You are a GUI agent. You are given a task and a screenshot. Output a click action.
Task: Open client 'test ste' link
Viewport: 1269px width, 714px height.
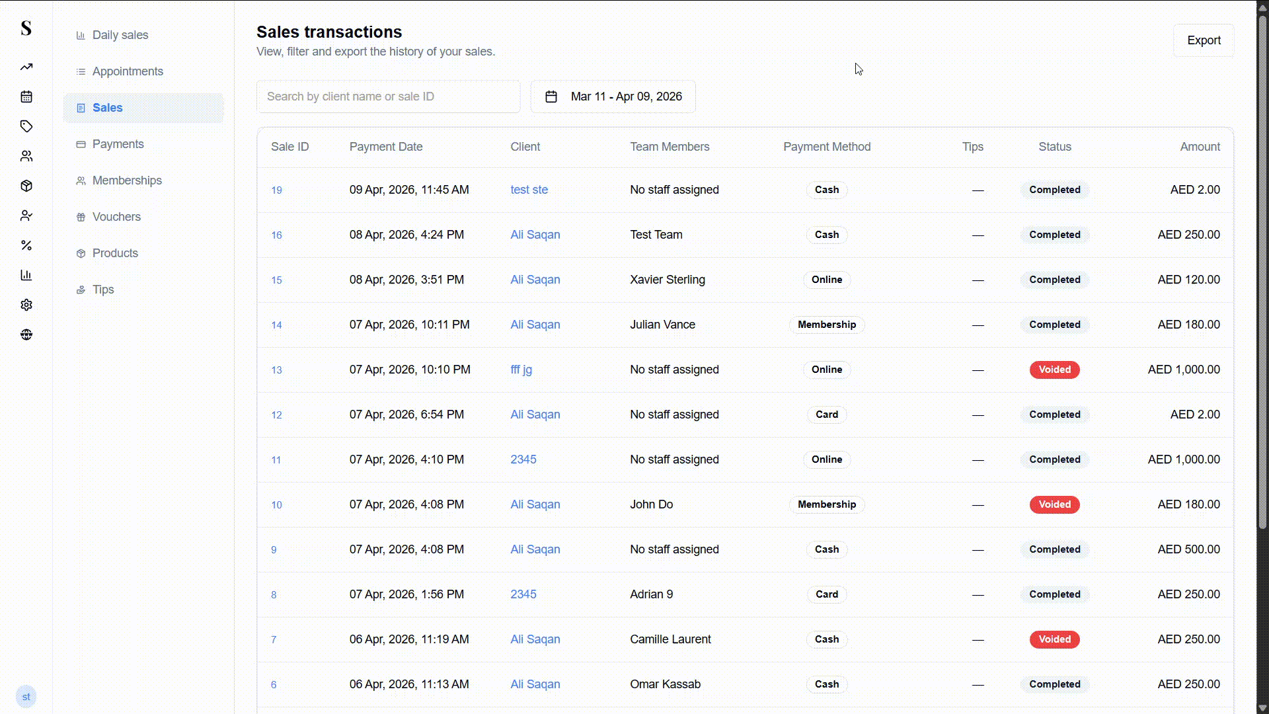[529, 190]
